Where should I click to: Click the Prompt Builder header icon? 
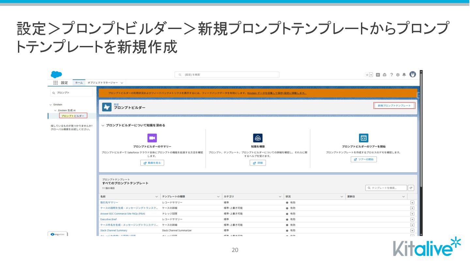(107, 107)
